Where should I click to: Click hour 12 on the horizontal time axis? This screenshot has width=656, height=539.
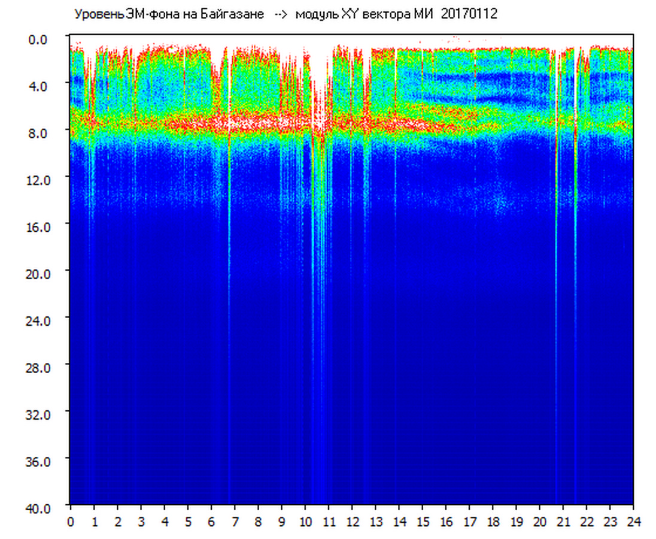pos(352,522)
